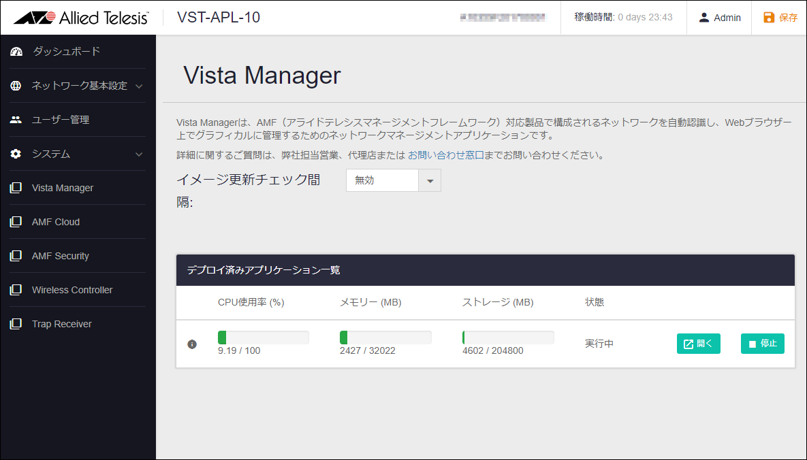Click the メモリー (MB) column header
This screenshot has height=460, width=807.
[370, 303]
